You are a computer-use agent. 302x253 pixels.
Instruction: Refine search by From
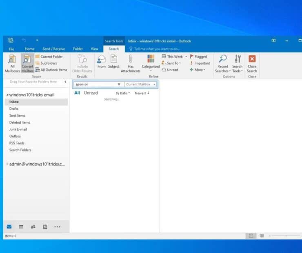(101, 62)
